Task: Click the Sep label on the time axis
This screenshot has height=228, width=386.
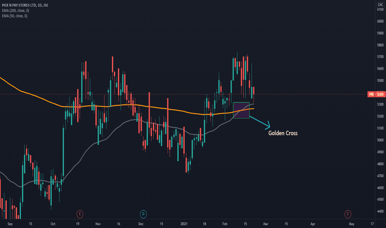Action: click(10, 224)
